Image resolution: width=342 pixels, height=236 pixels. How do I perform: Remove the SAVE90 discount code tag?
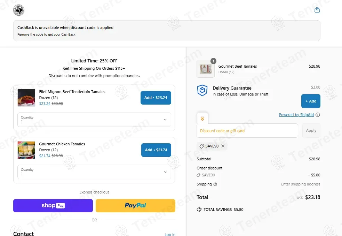pos(223,146)
